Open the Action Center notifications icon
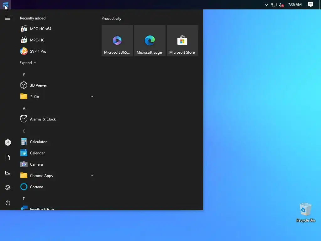 click(311, 4)
